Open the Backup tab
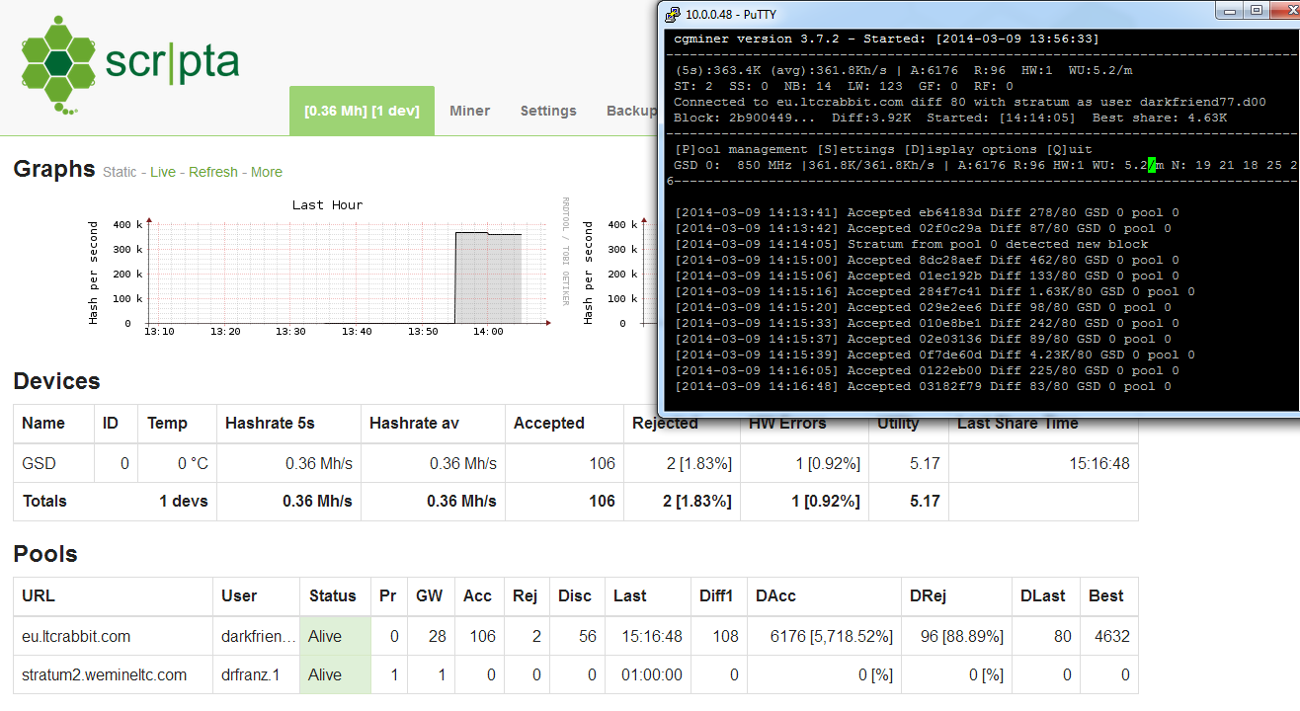Screen dimensions: 1300x711 pyautogui.click(x=630, y=111)
